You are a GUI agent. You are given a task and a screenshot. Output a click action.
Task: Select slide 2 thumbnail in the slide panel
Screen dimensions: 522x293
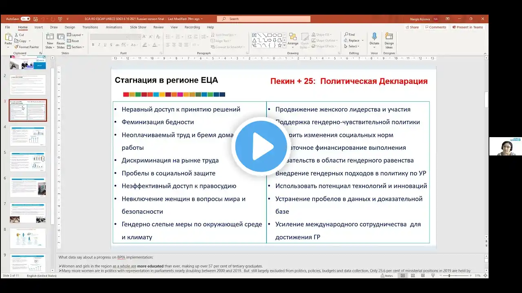(x=28, y=85)
